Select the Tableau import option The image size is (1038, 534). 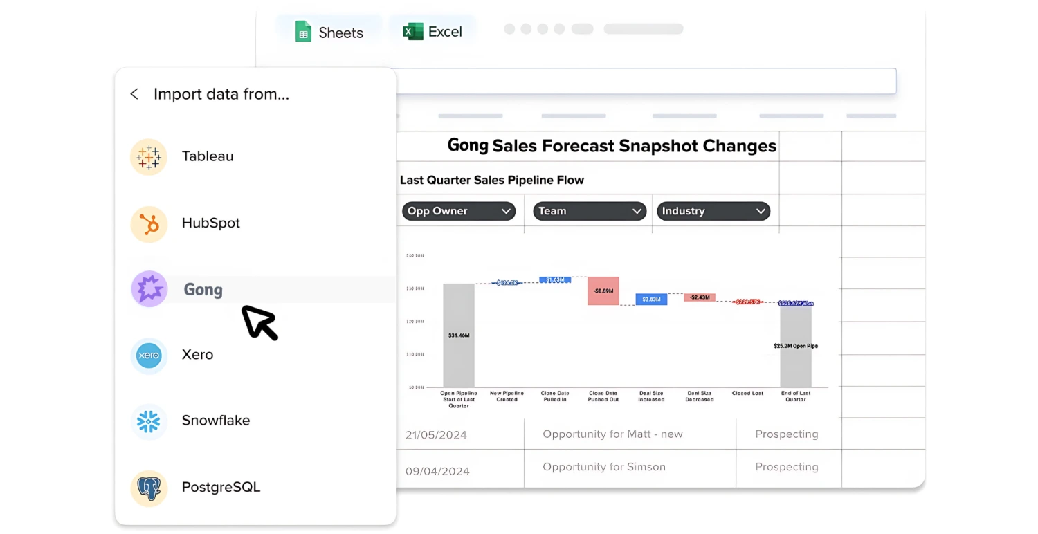pos(208,156)
